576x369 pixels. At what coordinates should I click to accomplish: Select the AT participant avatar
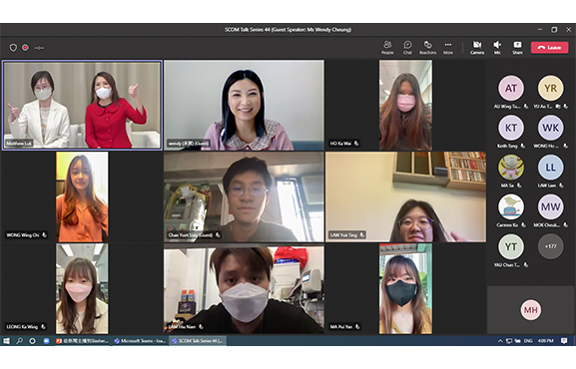tap(510, 88)
